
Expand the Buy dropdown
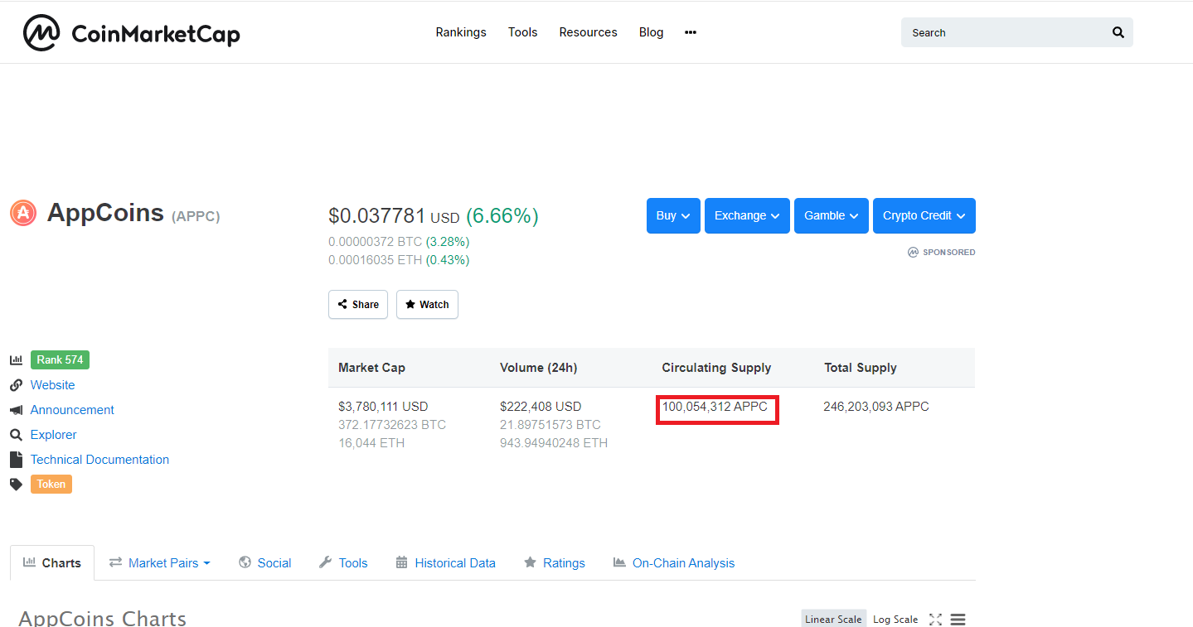tap(673, 215)
